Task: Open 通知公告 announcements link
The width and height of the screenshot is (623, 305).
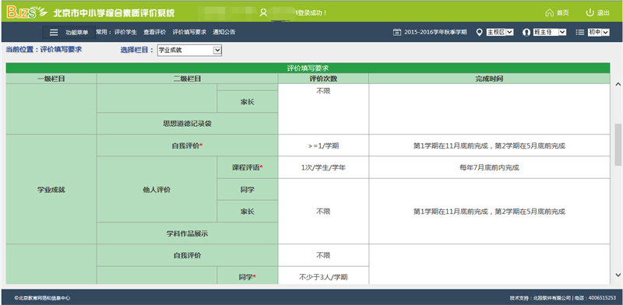Action: (224, 32)
